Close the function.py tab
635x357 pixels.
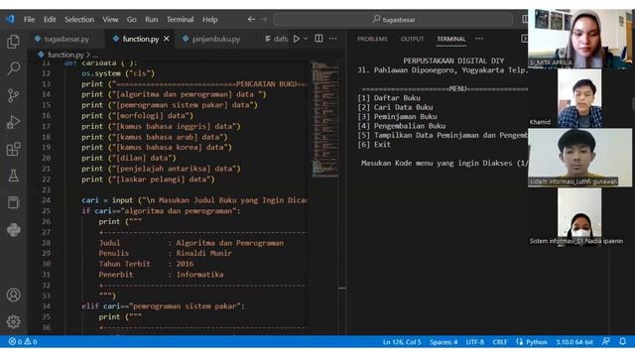(167, 39)
